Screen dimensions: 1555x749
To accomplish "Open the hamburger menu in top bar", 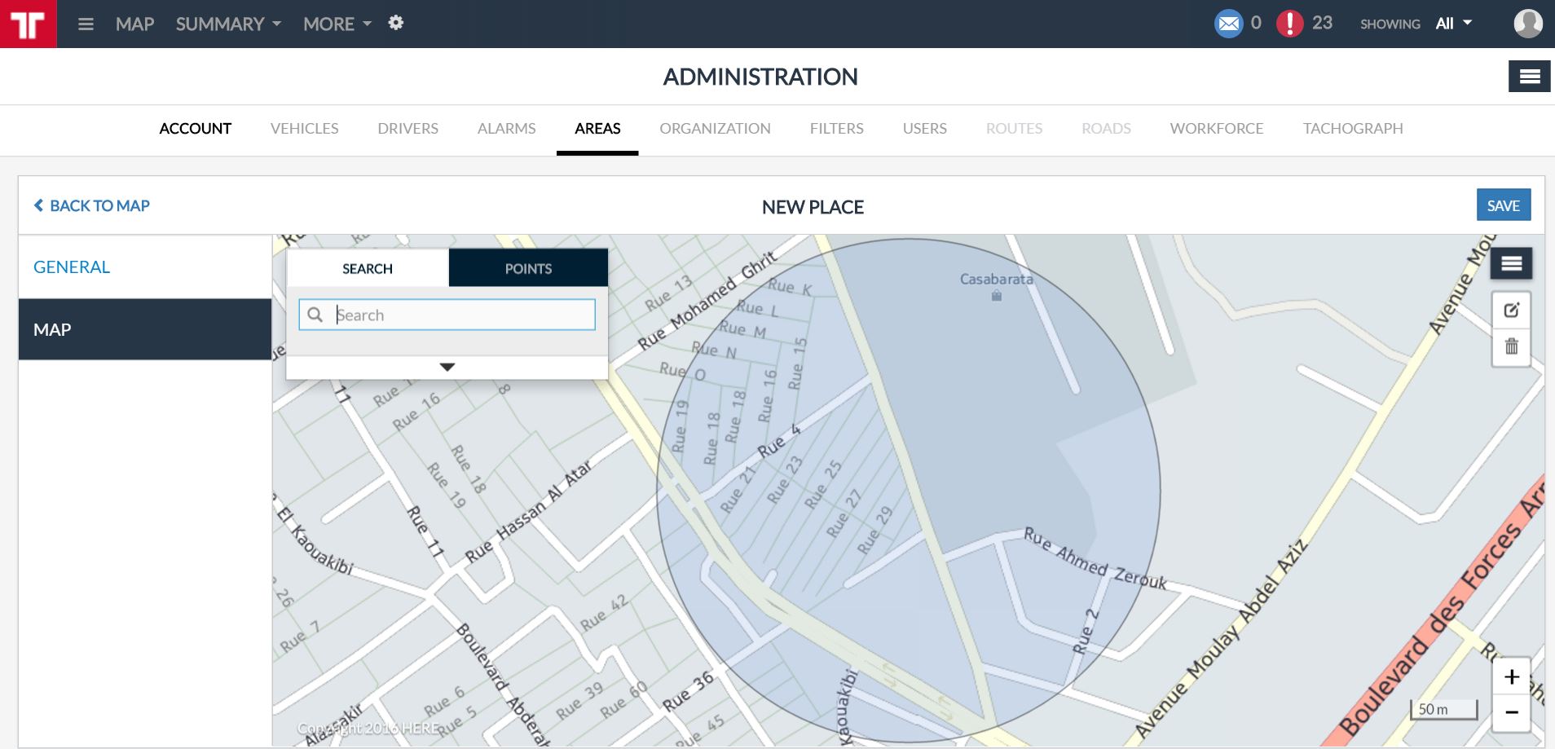I will point(86,24).
